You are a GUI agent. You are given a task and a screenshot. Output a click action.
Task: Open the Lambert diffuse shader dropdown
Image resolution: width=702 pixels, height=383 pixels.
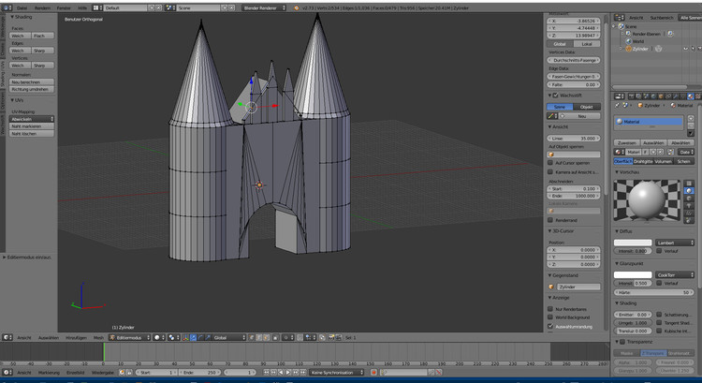675,242
